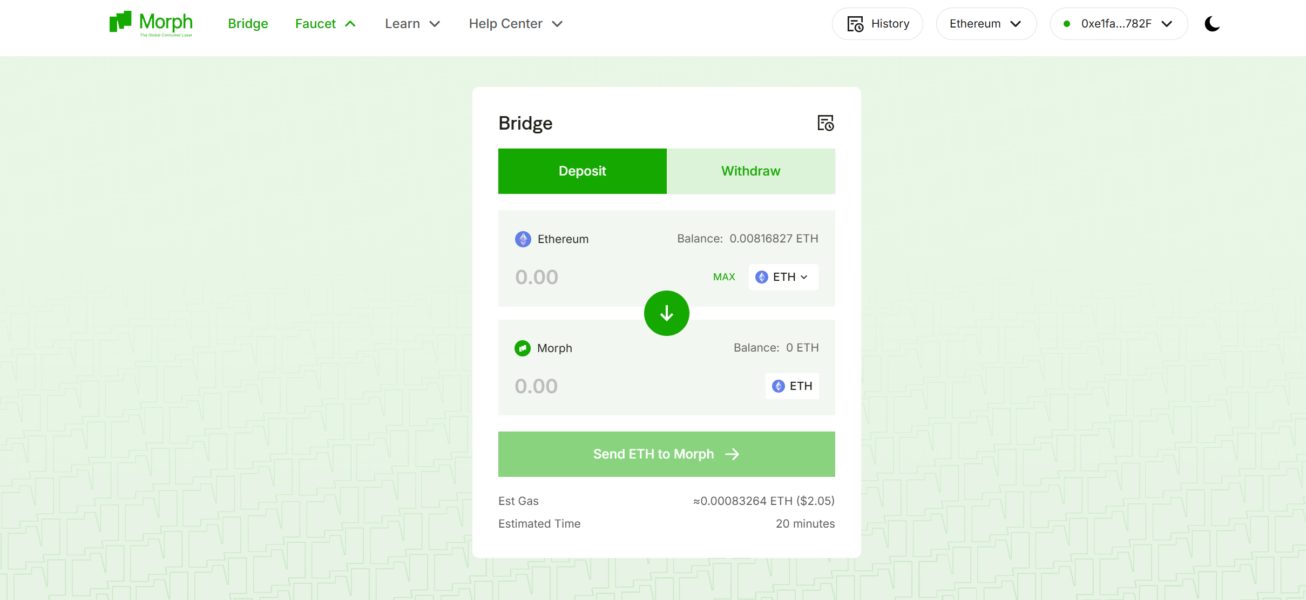Select the Deposit tab

point(582,171)
